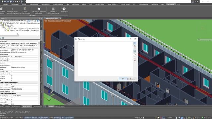212x119 pixels.
Task: Click the coordinate system icon in the 3D viewport
Action: point(49,96)
